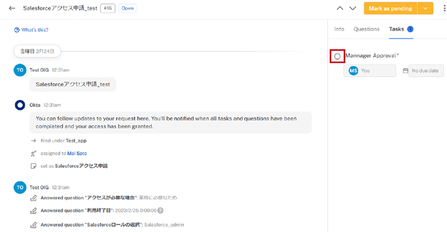Screen dimensions: 447x232
Task: Click edit icon beside 利用終了日 answer
Action: click(34, 211)
